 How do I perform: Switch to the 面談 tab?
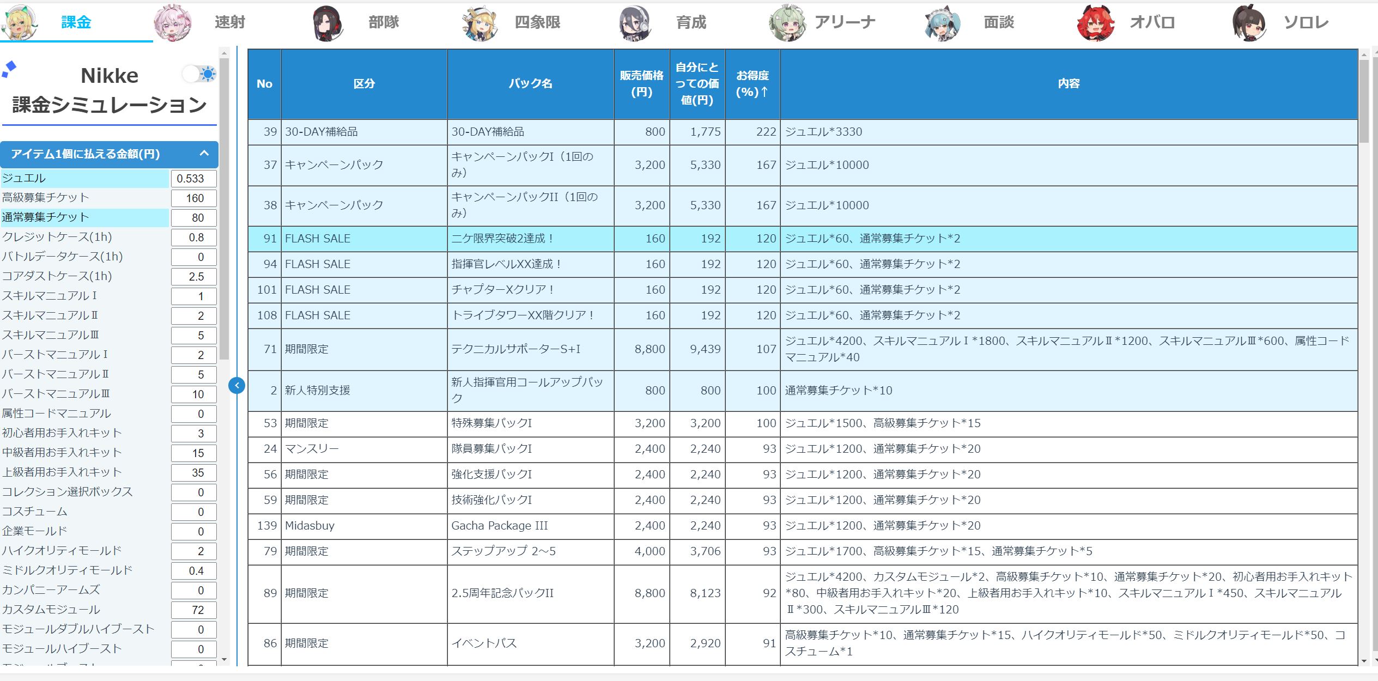click(x=998, y=22)
